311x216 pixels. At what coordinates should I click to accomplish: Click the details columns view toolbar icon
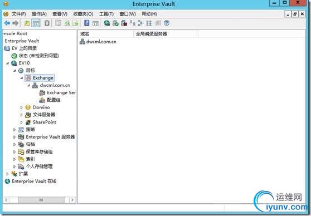click(158, 23)
